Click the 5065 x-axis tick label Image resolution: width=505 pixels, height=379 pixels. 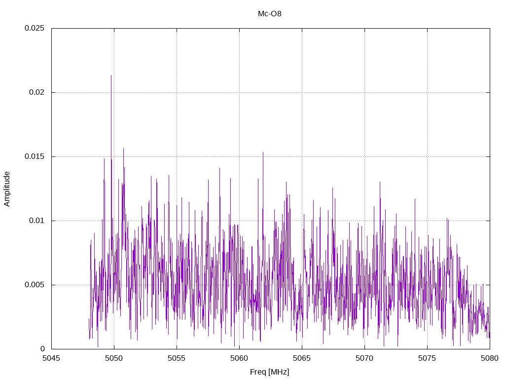point(302,358)
